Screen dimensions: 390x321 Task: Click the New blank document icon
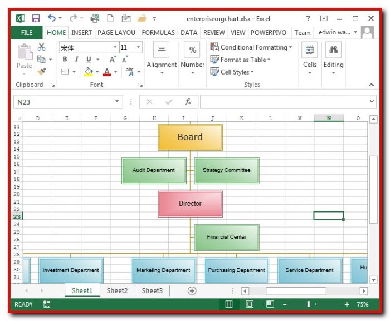[x=110, y=18]
